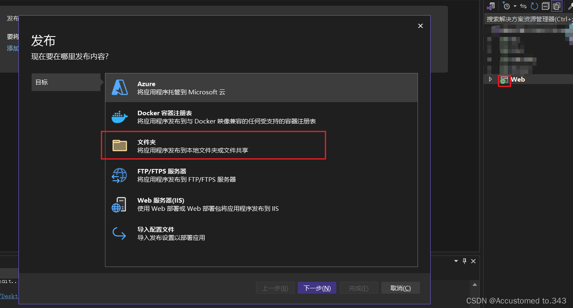Image resolution: width=573 pixels, height=308 pixels.
Task: Click the 导入配置文件 import arrow icon
Action: coord(120,233)
